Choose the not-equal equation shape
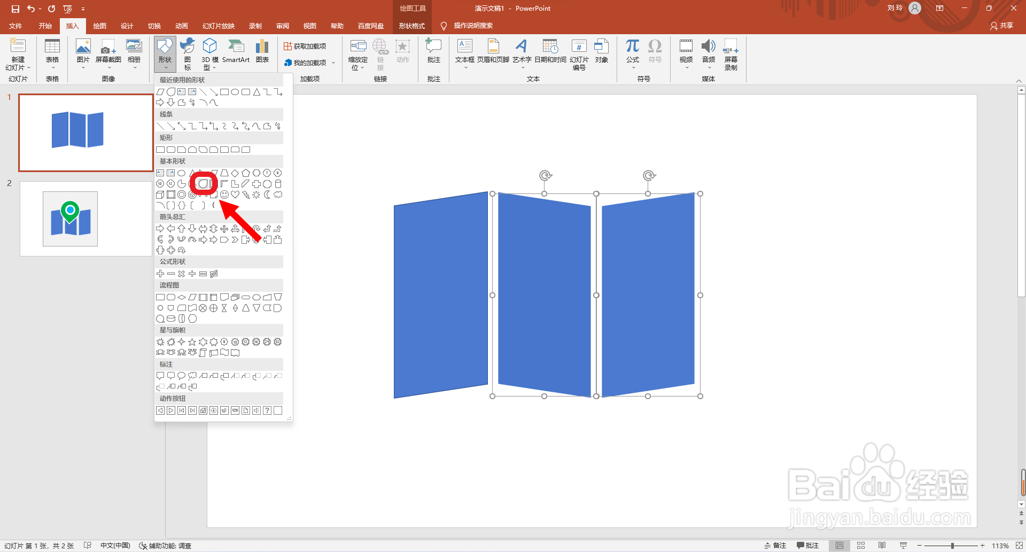 pyautogui.click(x=214, y=274)
